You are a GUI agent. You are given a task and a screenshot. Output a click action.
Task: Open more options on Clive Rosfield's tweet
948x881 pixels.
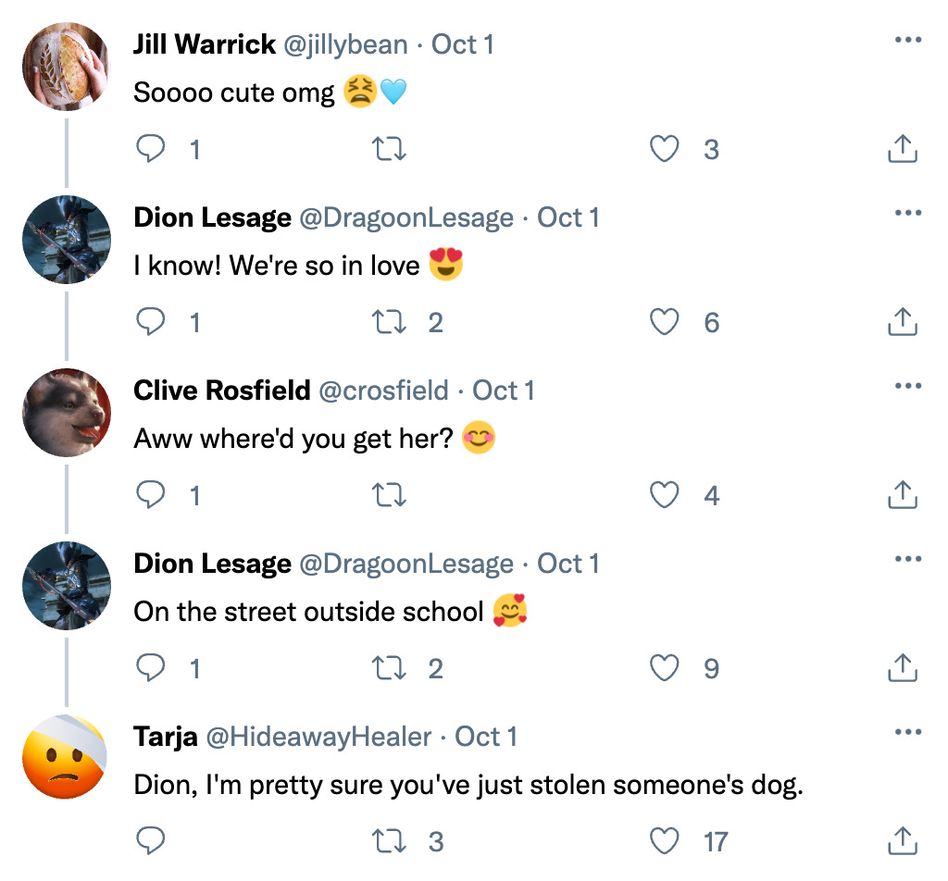(908, 387)
